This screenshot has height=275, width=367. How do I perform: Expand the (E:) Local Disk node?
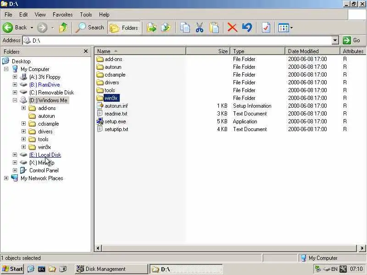(x=15, y=154)
